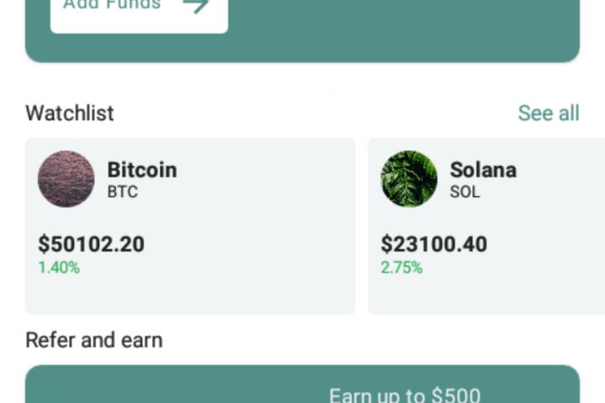The width and height of the screenshot is (605, 403).
Task: Tap the Earn up to $500 banner
Action: click(x=404, y=395)
